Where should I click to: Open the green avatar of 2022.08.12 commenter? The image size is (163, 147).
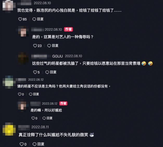click(x=9, y=82)
